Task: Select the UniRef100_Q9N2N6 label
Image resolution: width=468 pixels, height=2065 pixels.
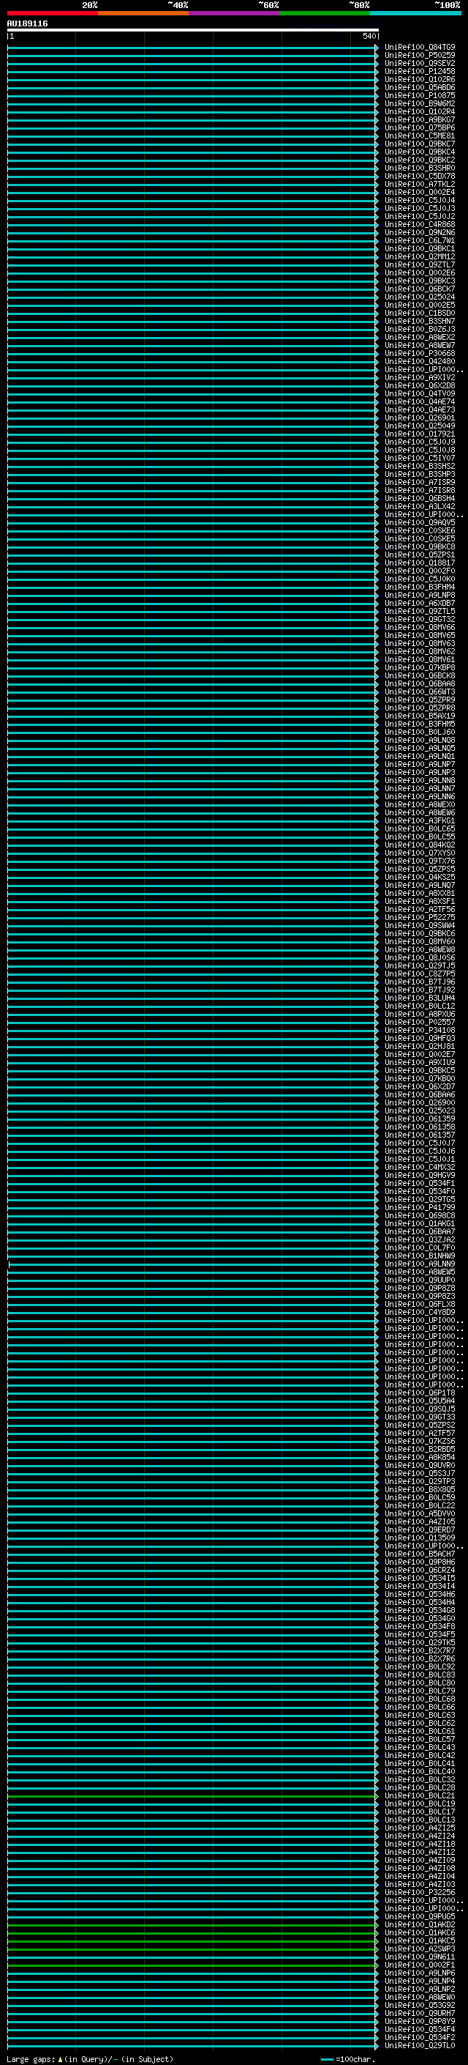Action: pyautogui.click(x=420, y=232)
